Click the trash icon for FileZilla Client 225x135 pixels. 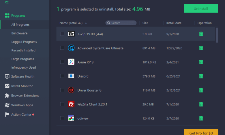201,104
